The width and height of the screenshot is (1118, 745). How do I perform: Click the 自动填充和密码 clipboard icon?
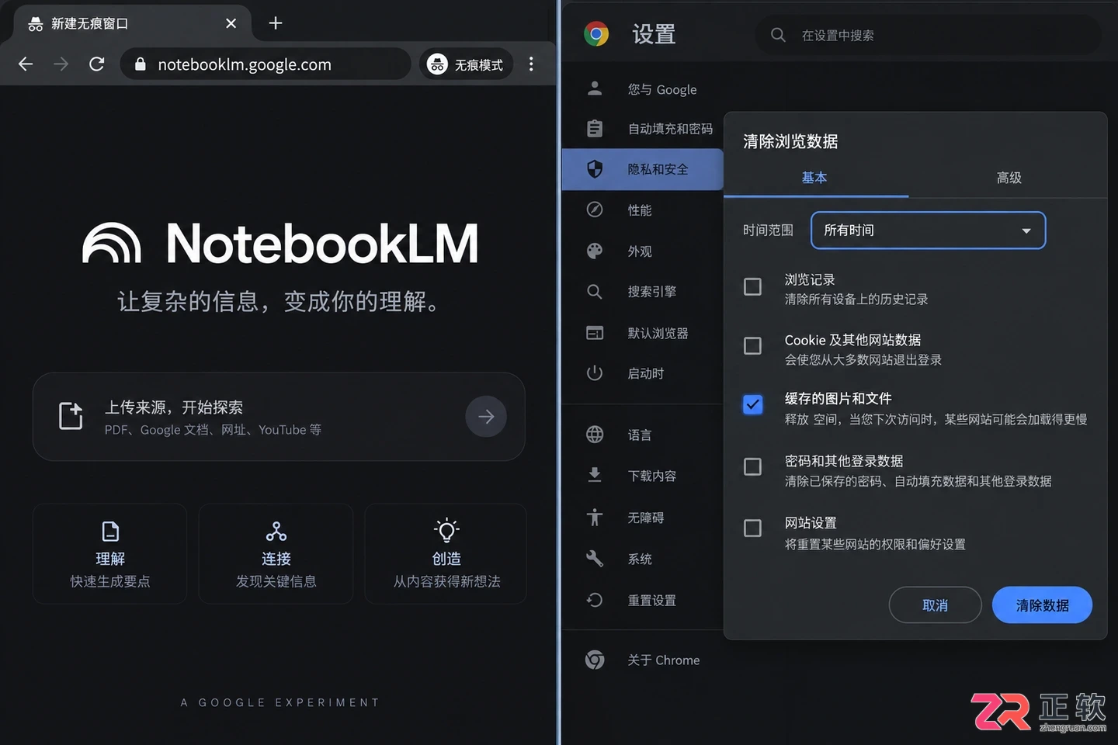click(595, 128)
